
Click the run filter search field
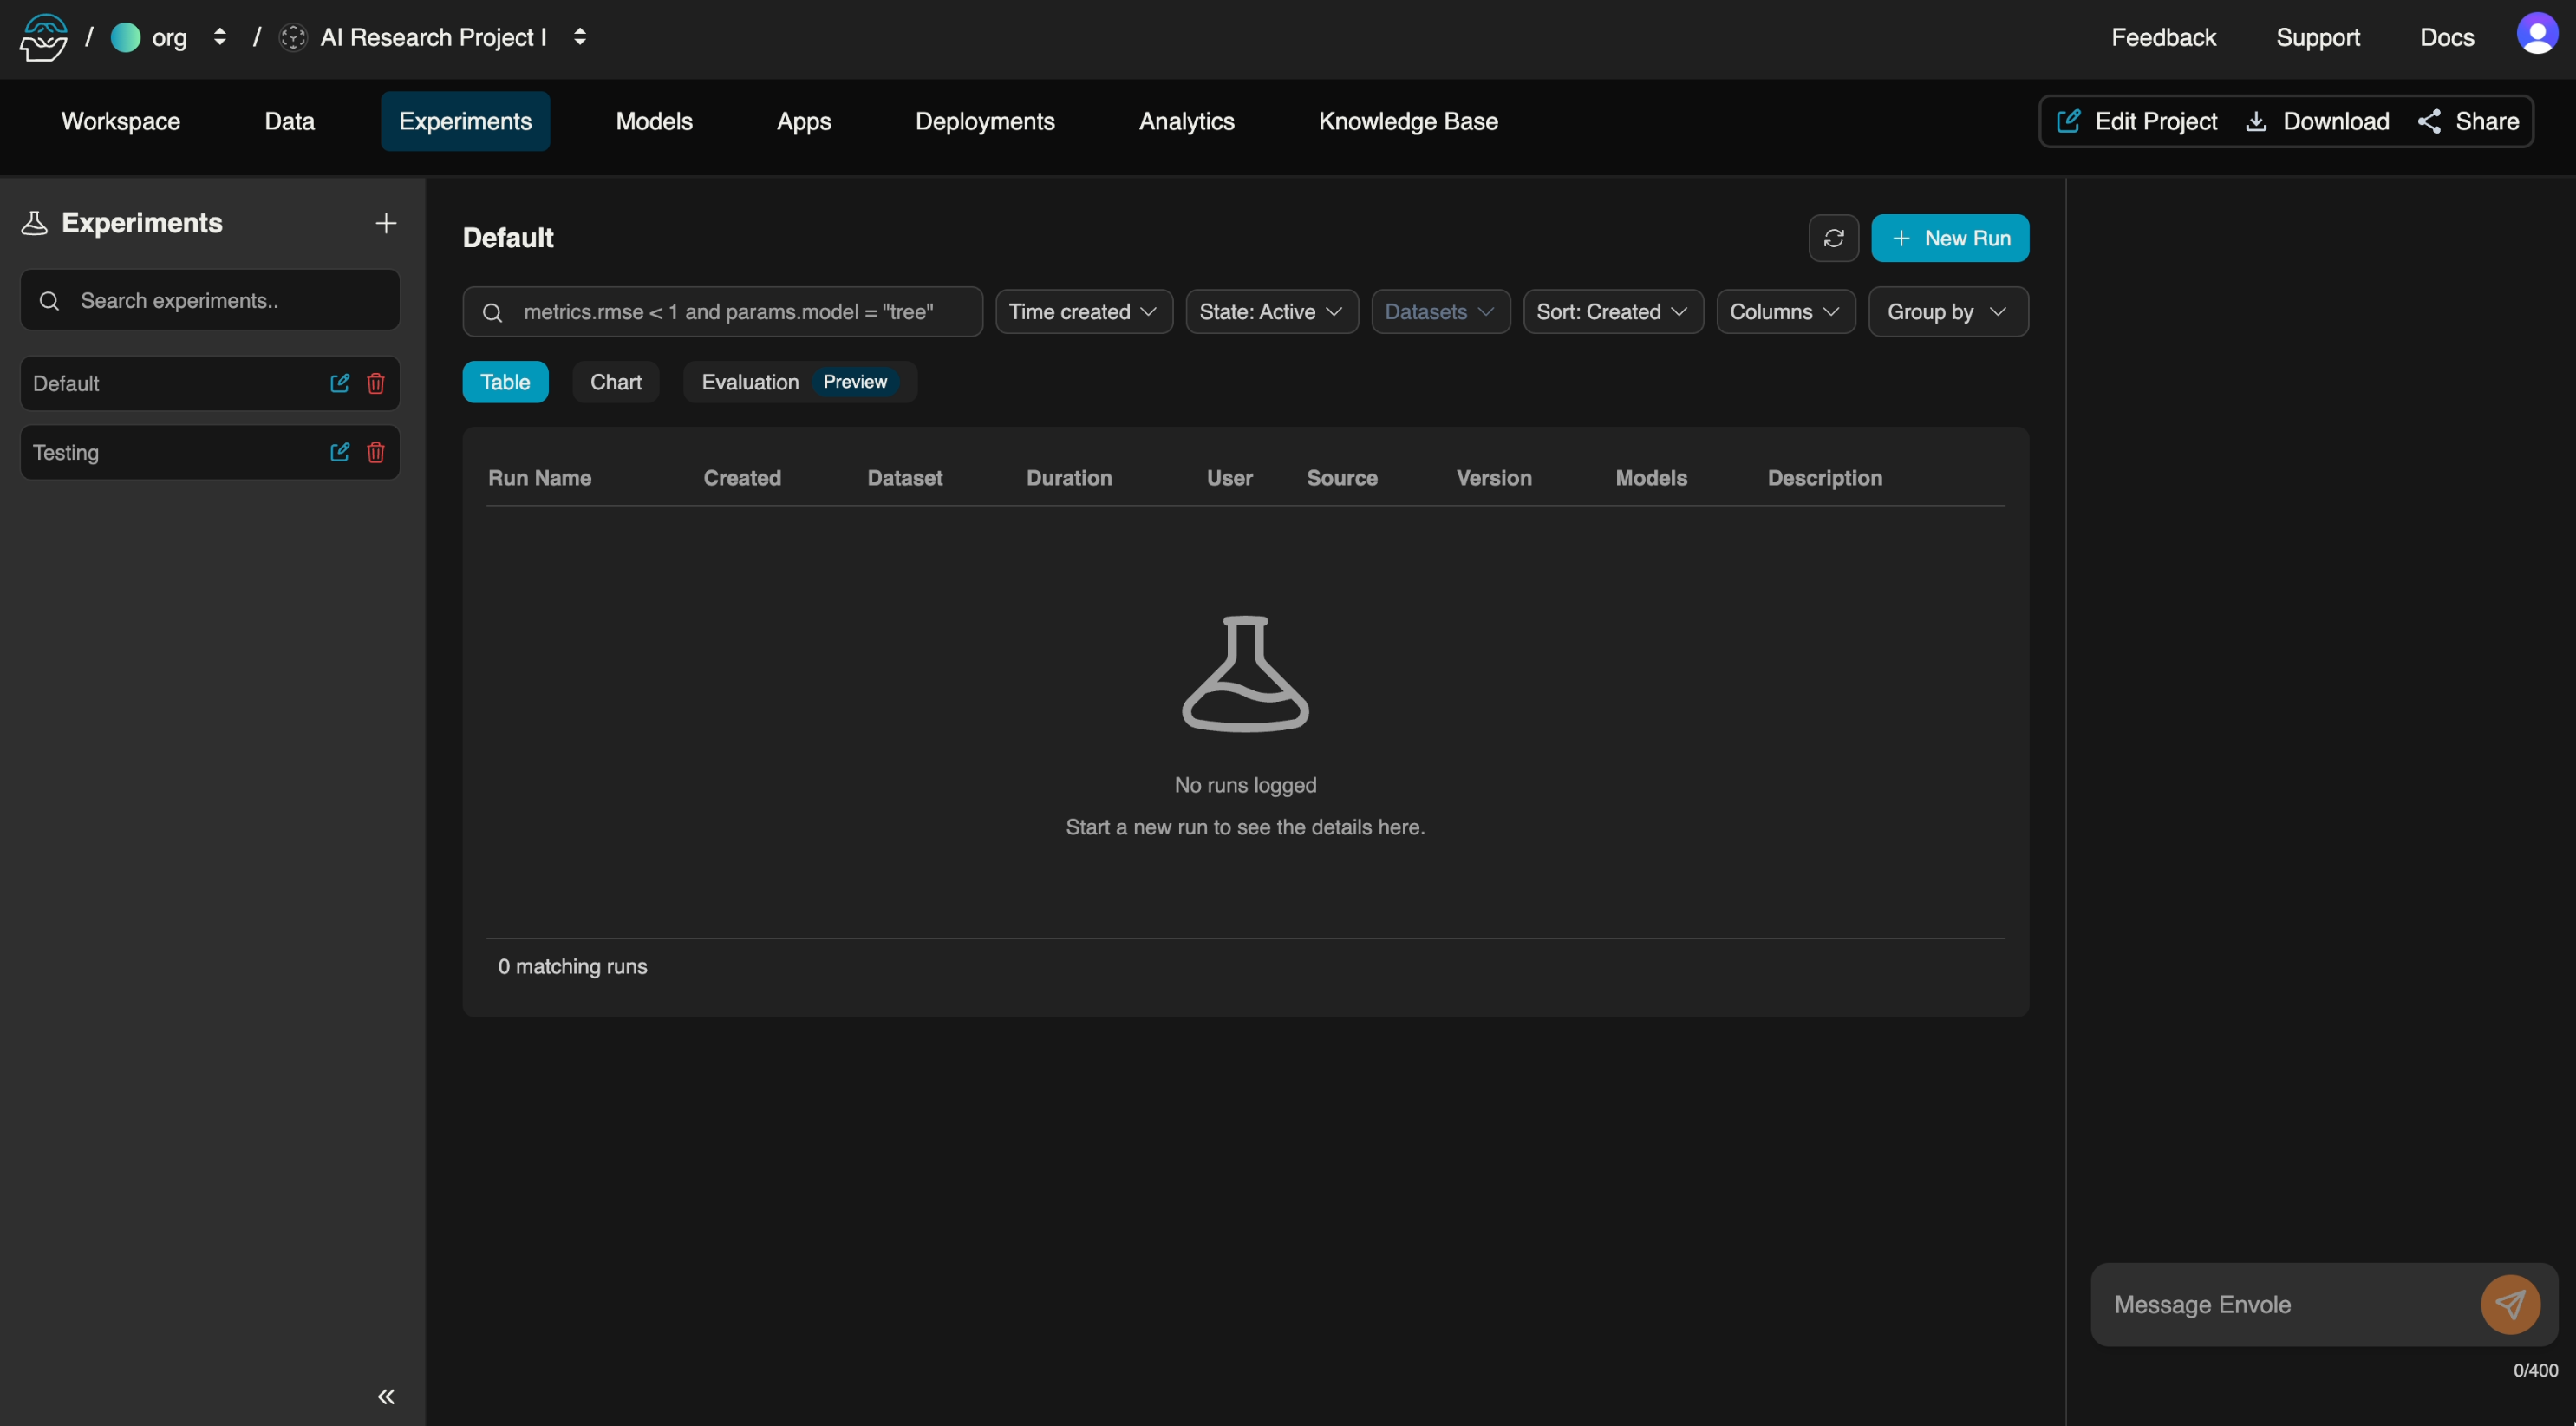(740, 312)
